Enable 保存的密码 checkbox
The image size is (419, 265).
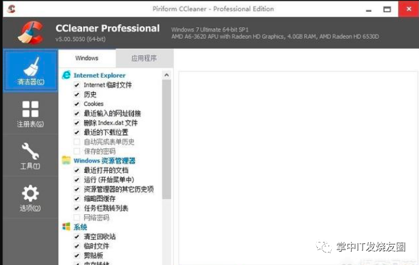[77, 152]
